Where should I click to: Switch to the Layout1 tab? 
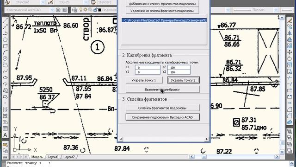[x=53, y=157]
